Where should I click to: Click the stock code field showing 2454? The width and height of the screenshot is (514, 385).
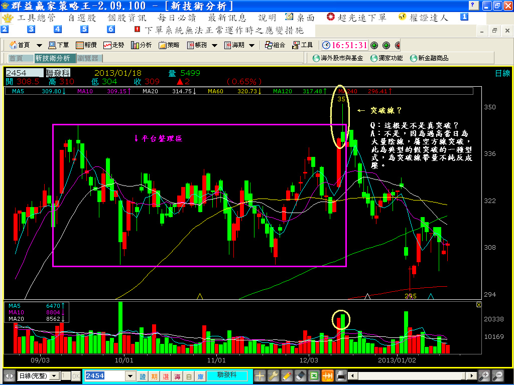(x=24, y=73)
